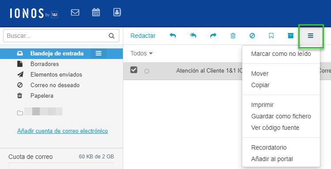Click the reply arrow icon
The image size is (331, 169).
173,36
